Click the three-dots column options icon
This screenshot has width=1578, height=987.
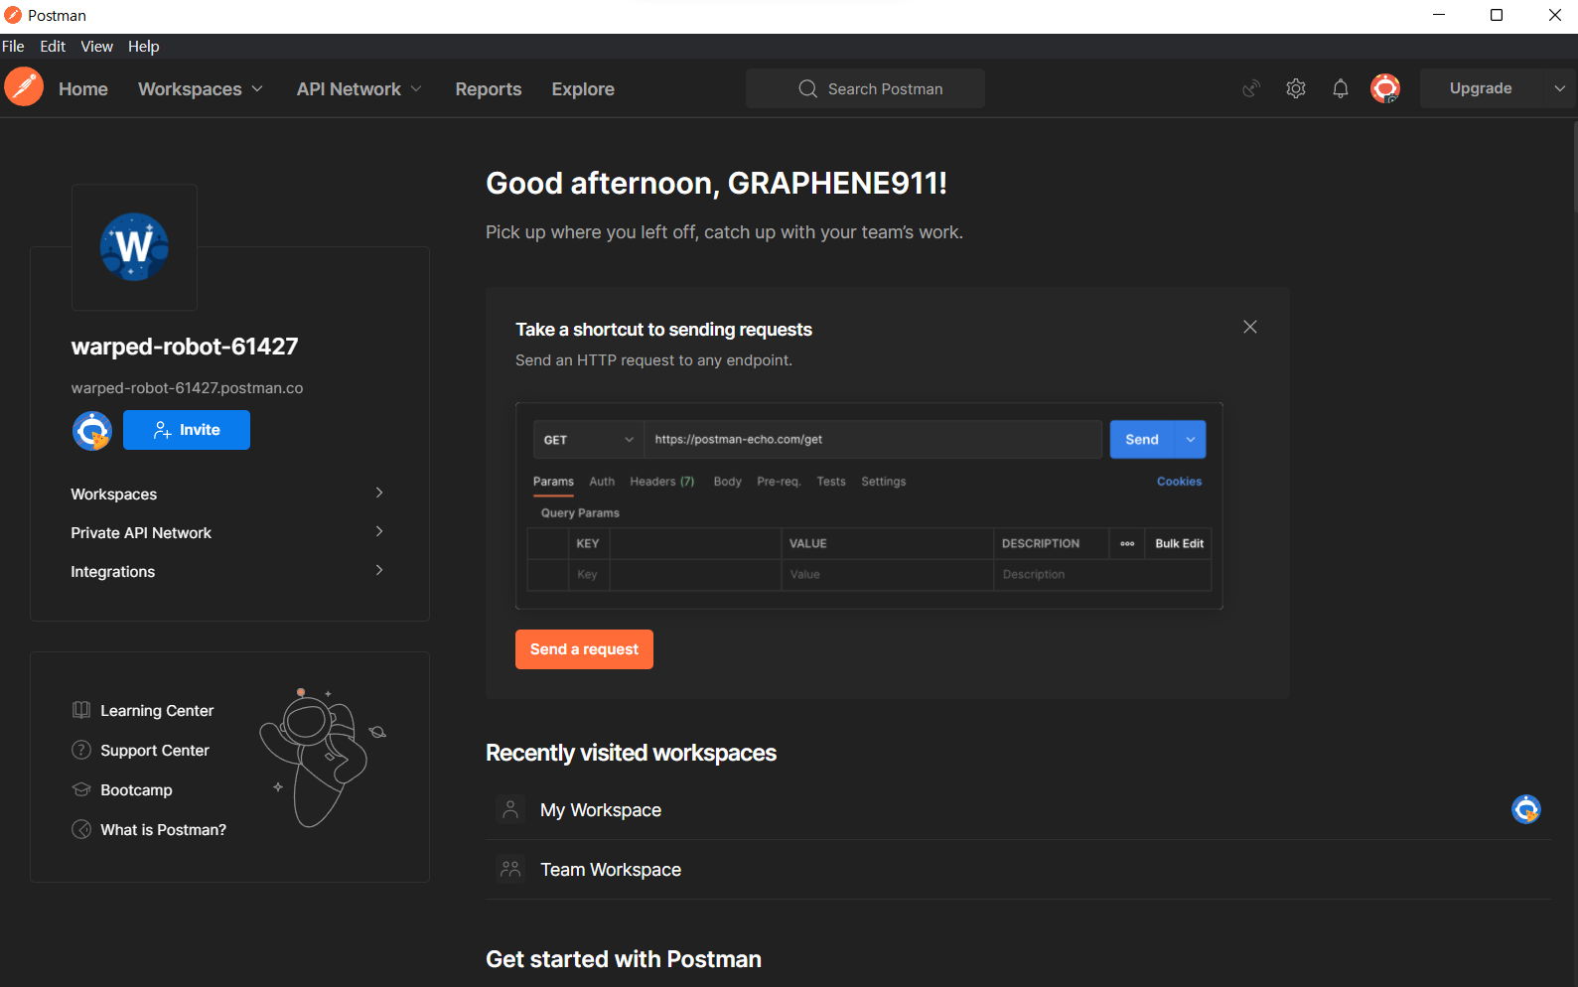tap(1127, 543)
